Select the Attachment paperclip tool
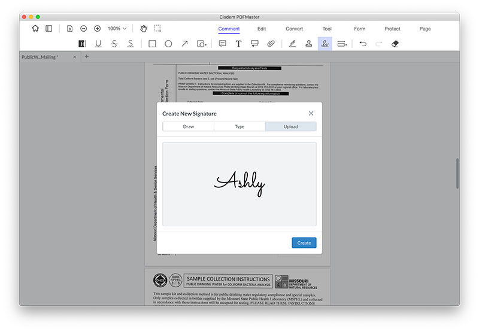Viewport: 479px width, 331px height. (271, 44)
